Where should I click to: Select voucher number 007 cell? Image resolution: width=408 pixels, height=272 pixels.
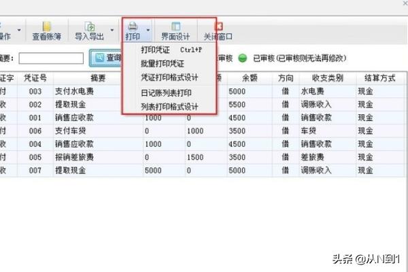pyautogui.click(x=35, y=171)
